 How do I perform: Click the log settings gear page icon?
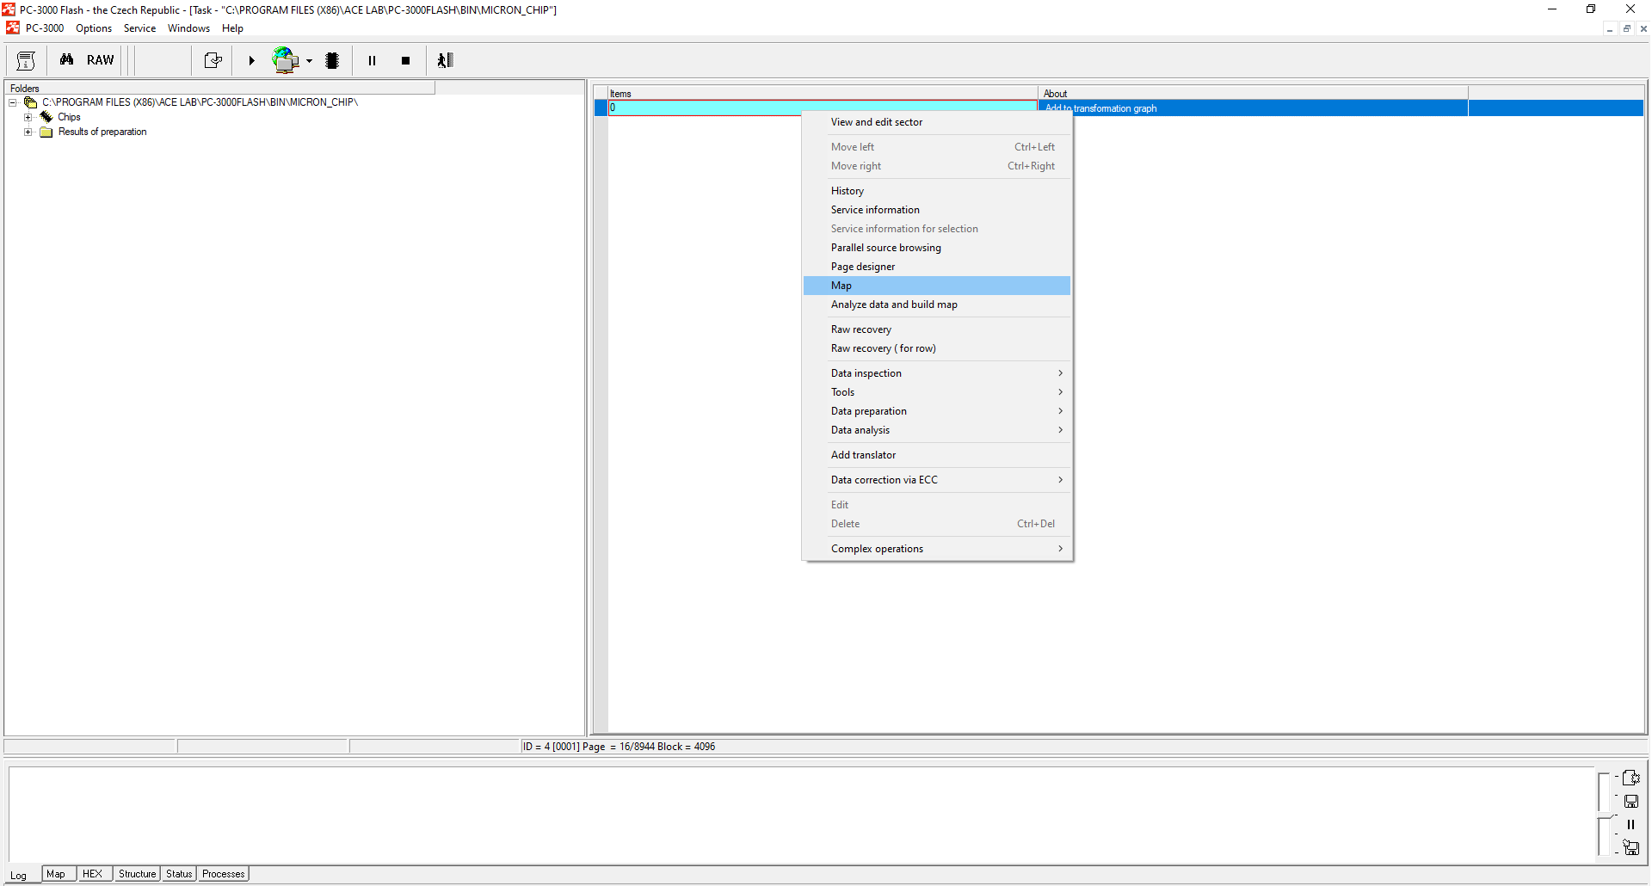pyautogui.click(x=1630, y=778)
